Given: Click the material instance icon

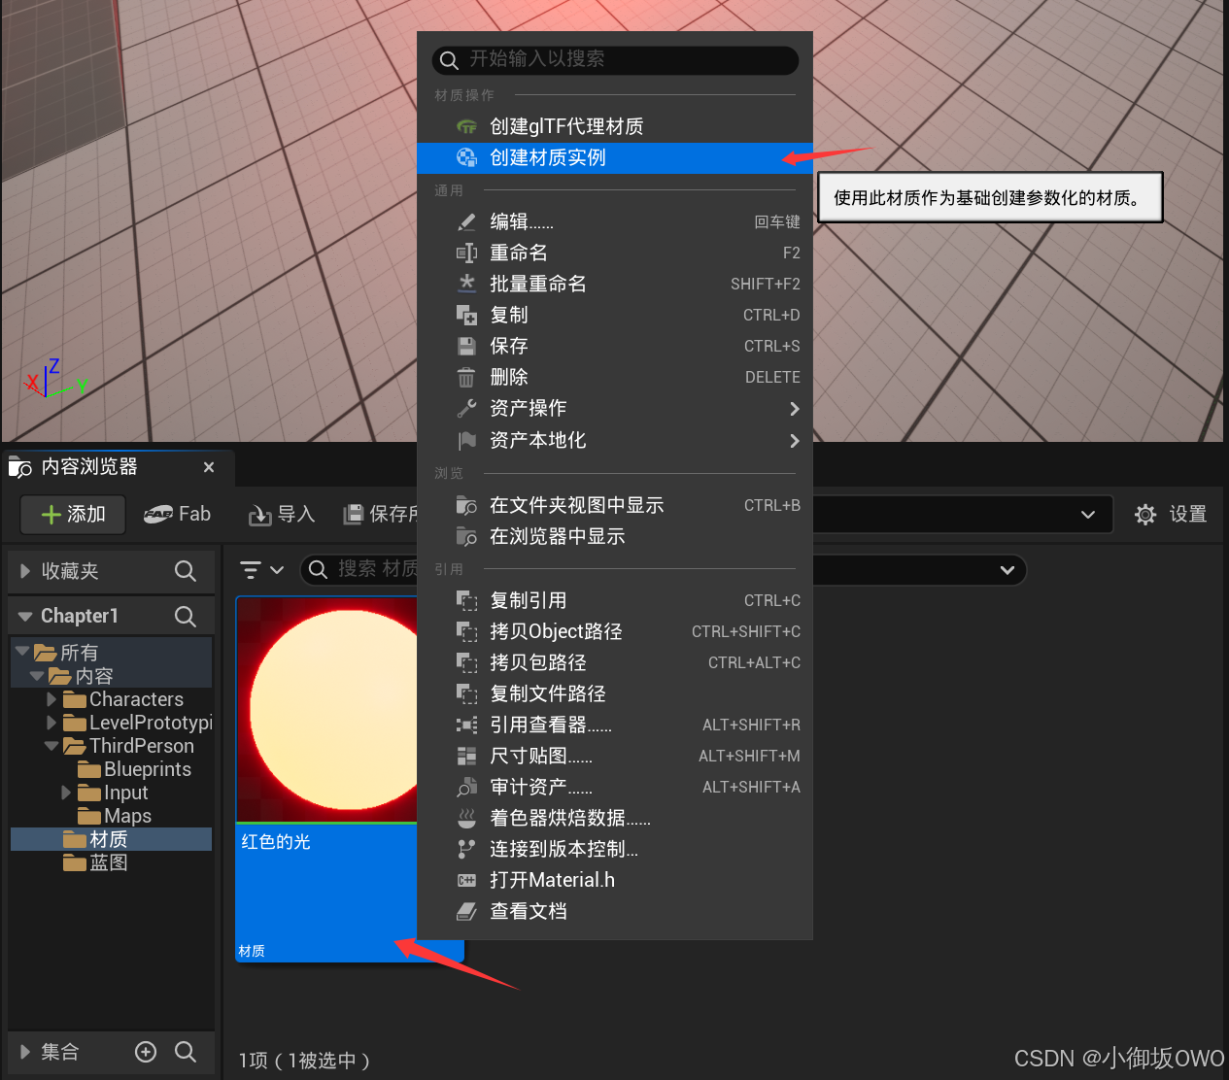Looking at the screenshot, I should coord(467,157).
